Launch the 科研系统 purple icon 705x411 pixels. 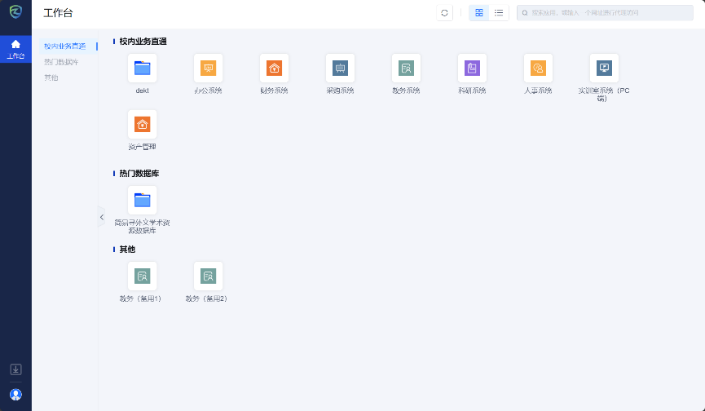click(x=472, y=68)
